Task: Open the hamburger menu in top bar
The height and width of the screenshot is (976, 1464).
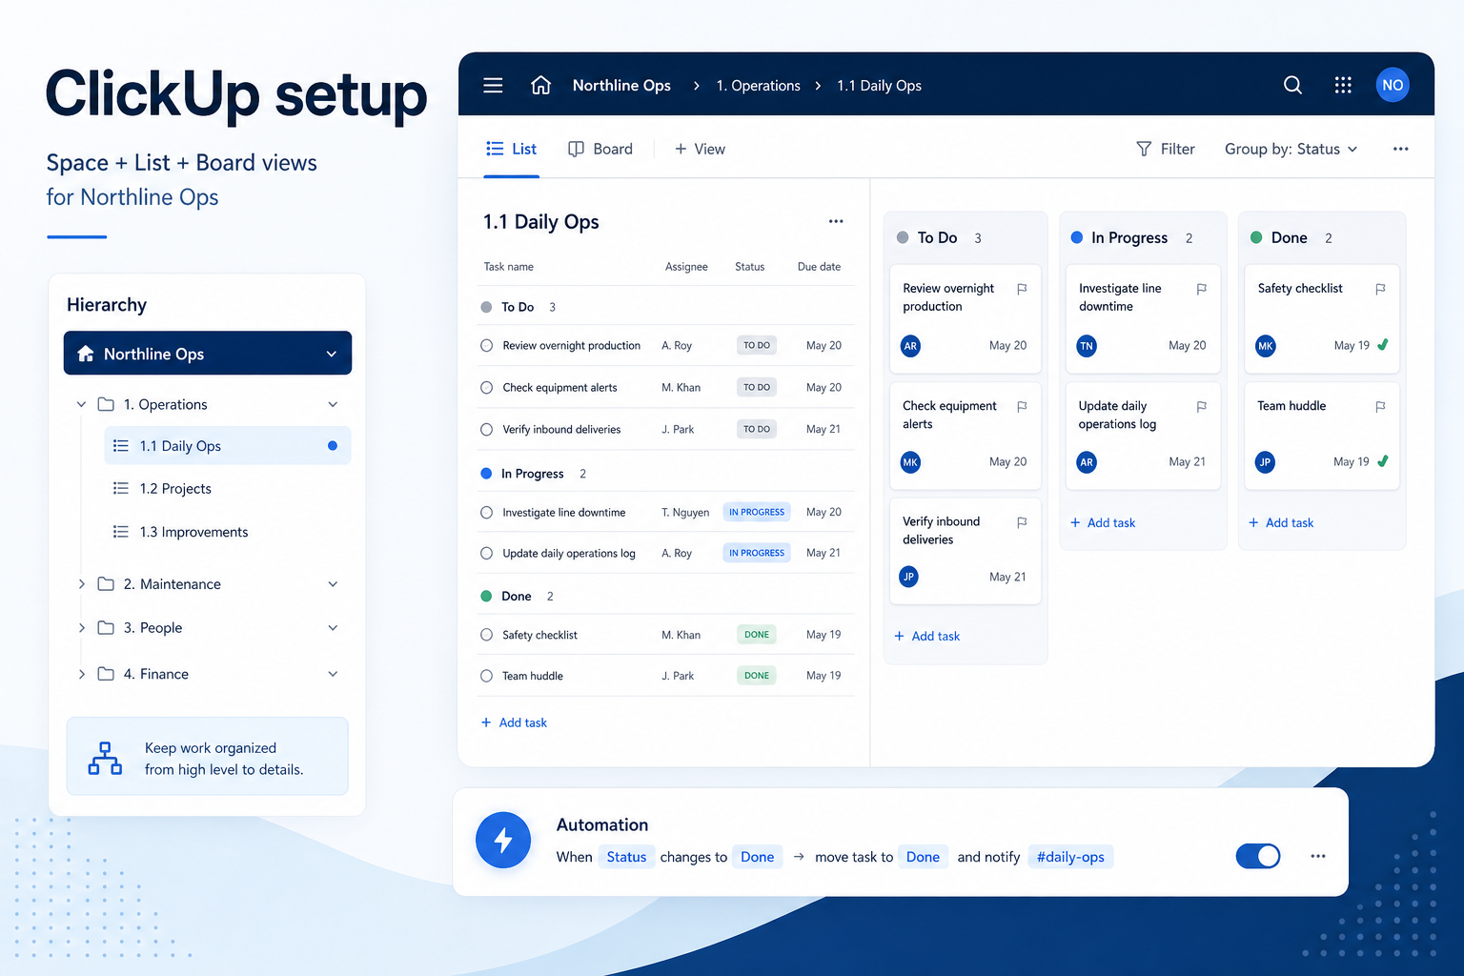Action: (493, 85)
